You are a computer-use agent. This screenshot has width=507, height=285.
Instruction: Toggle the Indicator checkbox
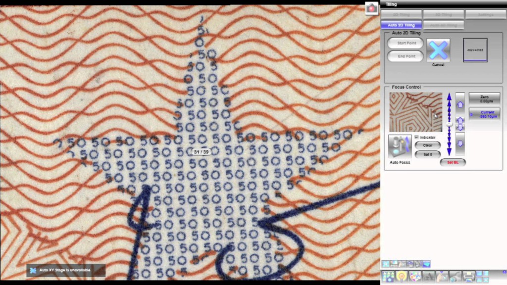(416, 138)
